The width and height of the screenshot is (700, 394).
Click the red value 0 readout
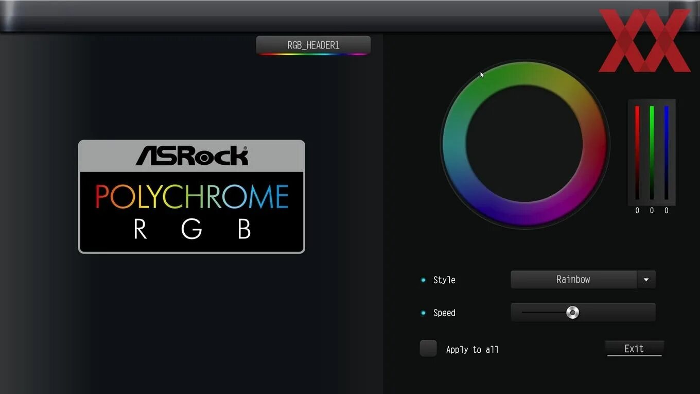tap(637, 211)
